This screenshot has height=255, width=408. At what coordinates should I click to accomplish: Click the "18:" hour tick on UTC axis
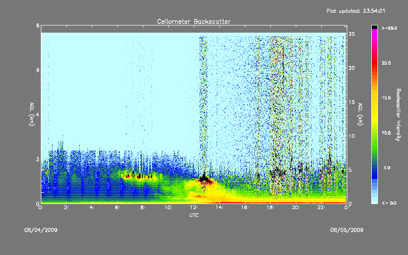(x=270, y=208)
